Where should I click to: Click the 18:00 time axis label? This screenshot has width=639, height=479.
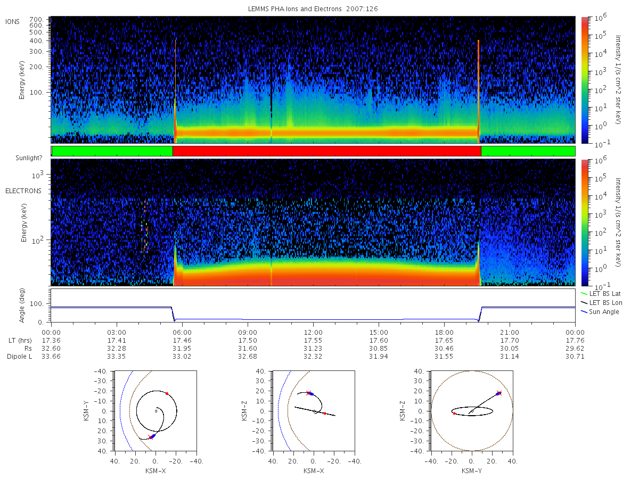(x=444, y=331)
